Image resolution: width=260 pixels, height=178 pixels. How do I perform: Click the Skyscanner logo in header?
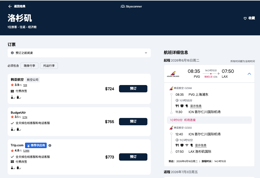[131, 6]
